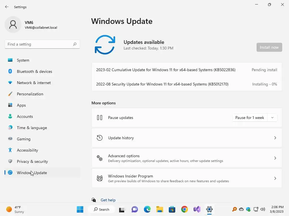This screenshot has height=216, width=289.
Task: Click the network display tray icon
Action: pyautogui.click(x=256, y=209)
